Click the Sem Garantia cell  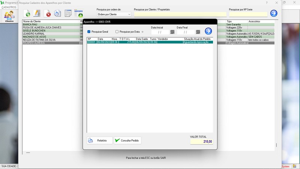[237, 24]
